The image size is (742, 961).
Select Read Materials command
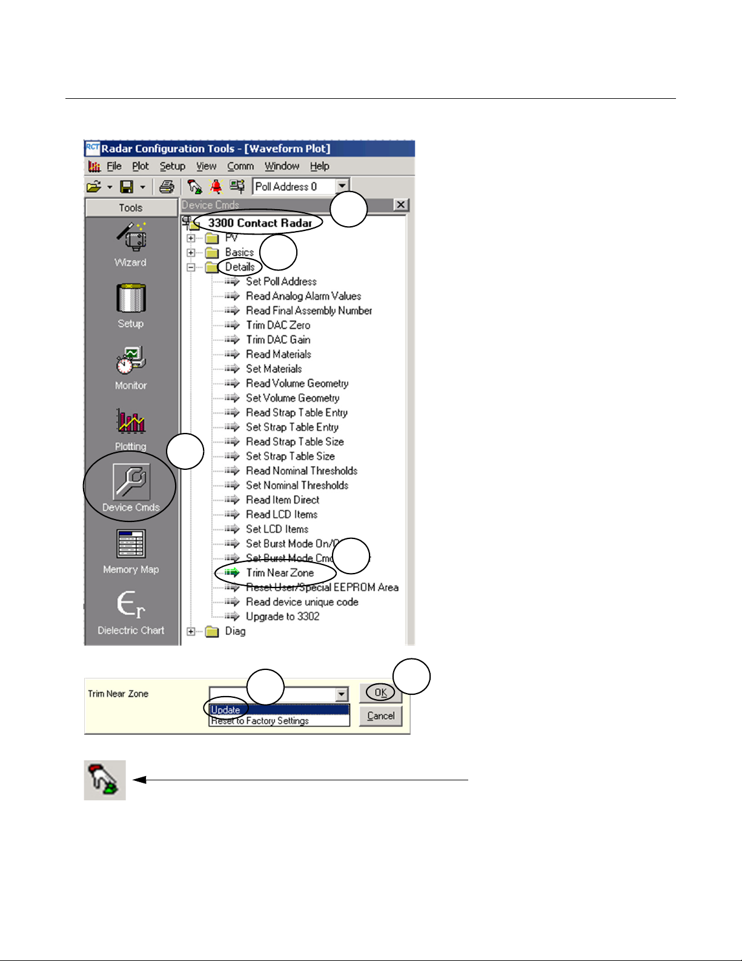[x=279, y=354]
